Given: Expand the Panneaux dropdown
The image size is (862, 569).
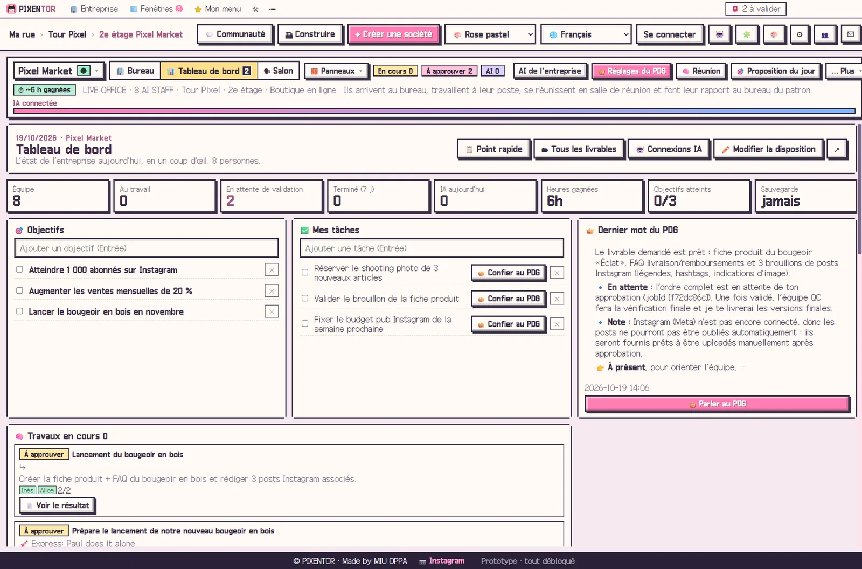Looking at the screenshot, I should (x=337, y=71).
